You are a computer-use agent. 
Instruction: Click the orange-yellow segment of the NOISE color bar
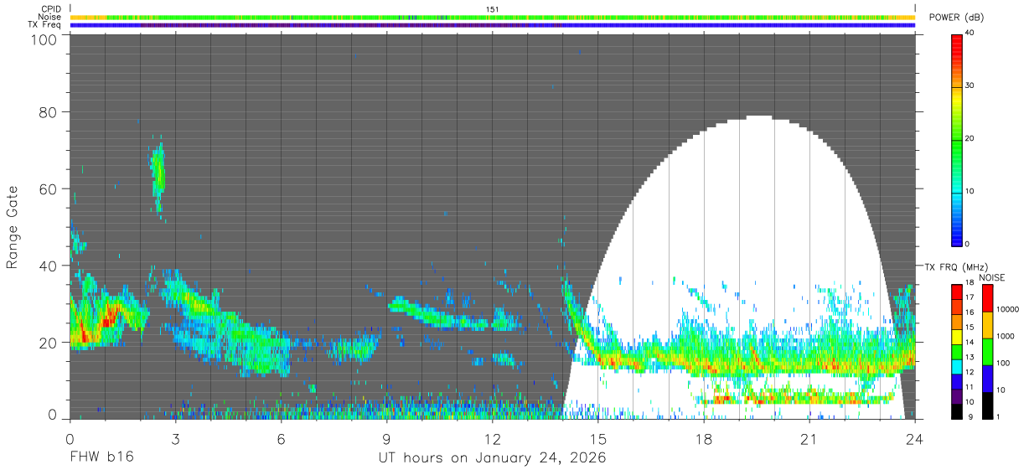pyautogui.click(x=986, y=325)
